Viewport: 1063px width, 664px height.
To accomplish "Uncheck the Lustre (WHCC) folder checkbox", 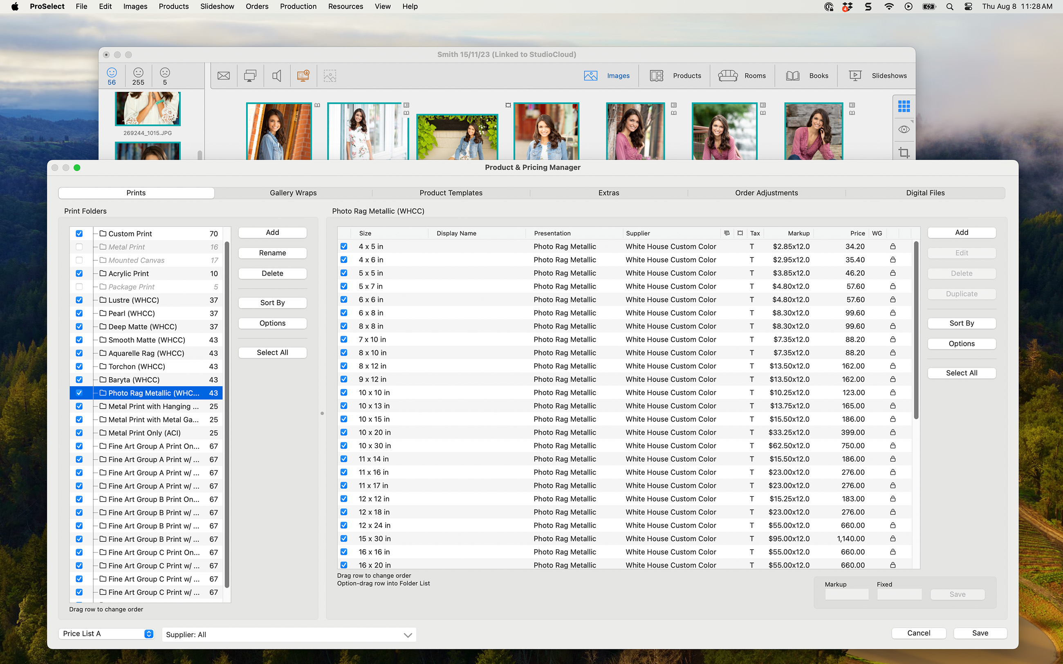I will [79, 300].
